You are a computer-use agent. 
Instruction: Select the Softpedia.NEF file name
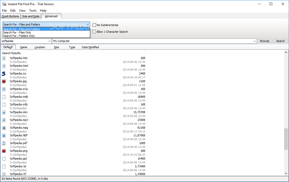point(19,135)
